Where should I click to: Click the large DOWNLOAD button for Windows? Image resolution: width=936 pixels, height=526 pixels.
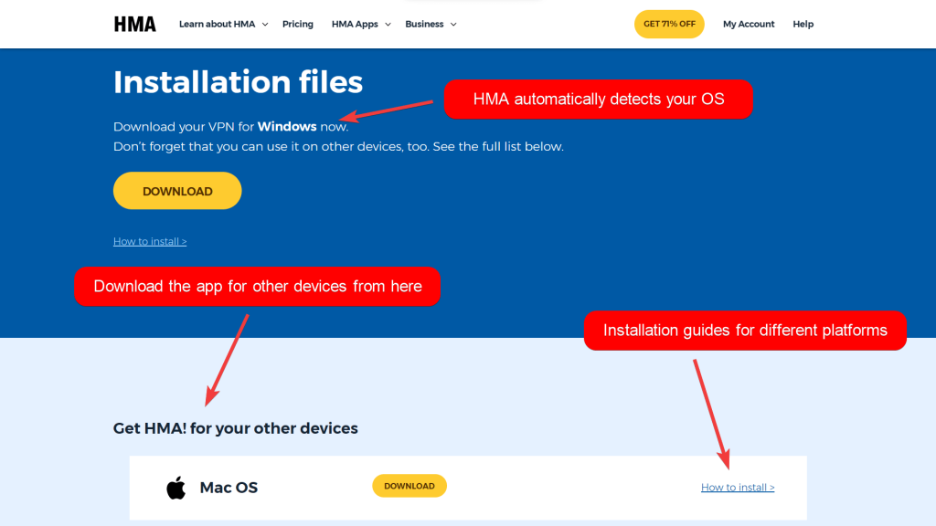[177, 191]
